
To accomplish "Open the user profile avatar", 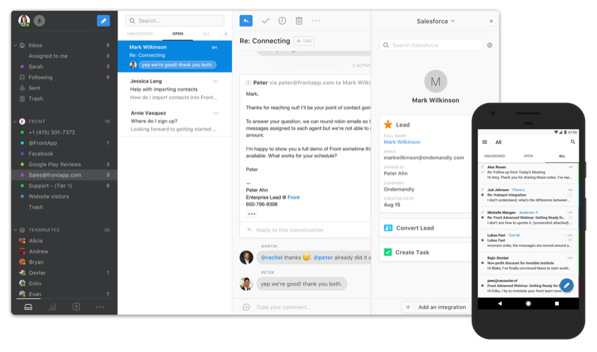I will 24,20.
